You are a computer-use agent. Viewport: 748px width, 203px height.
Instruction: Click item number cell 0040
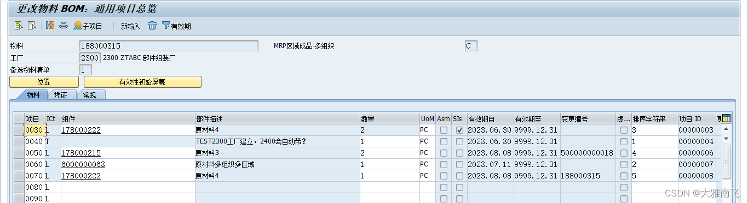[x=34, y=142]
